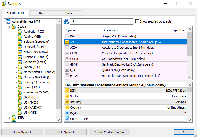Click the gold dollar icon beside IAG
The image size is (197, 137).
point(67,42)
